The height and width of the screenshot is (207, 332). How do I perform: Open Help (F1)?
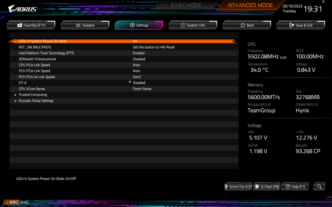coord(295,187)
